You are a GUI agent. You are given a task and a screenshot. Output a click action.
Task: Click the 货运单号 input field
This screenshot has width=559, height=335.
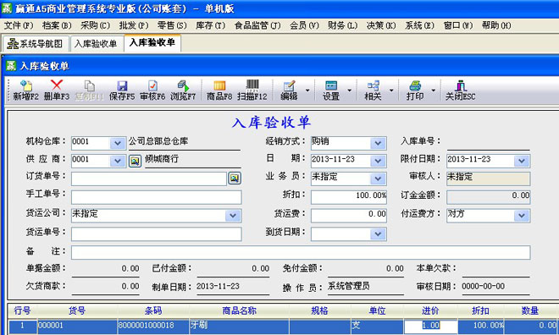[157, 234]
